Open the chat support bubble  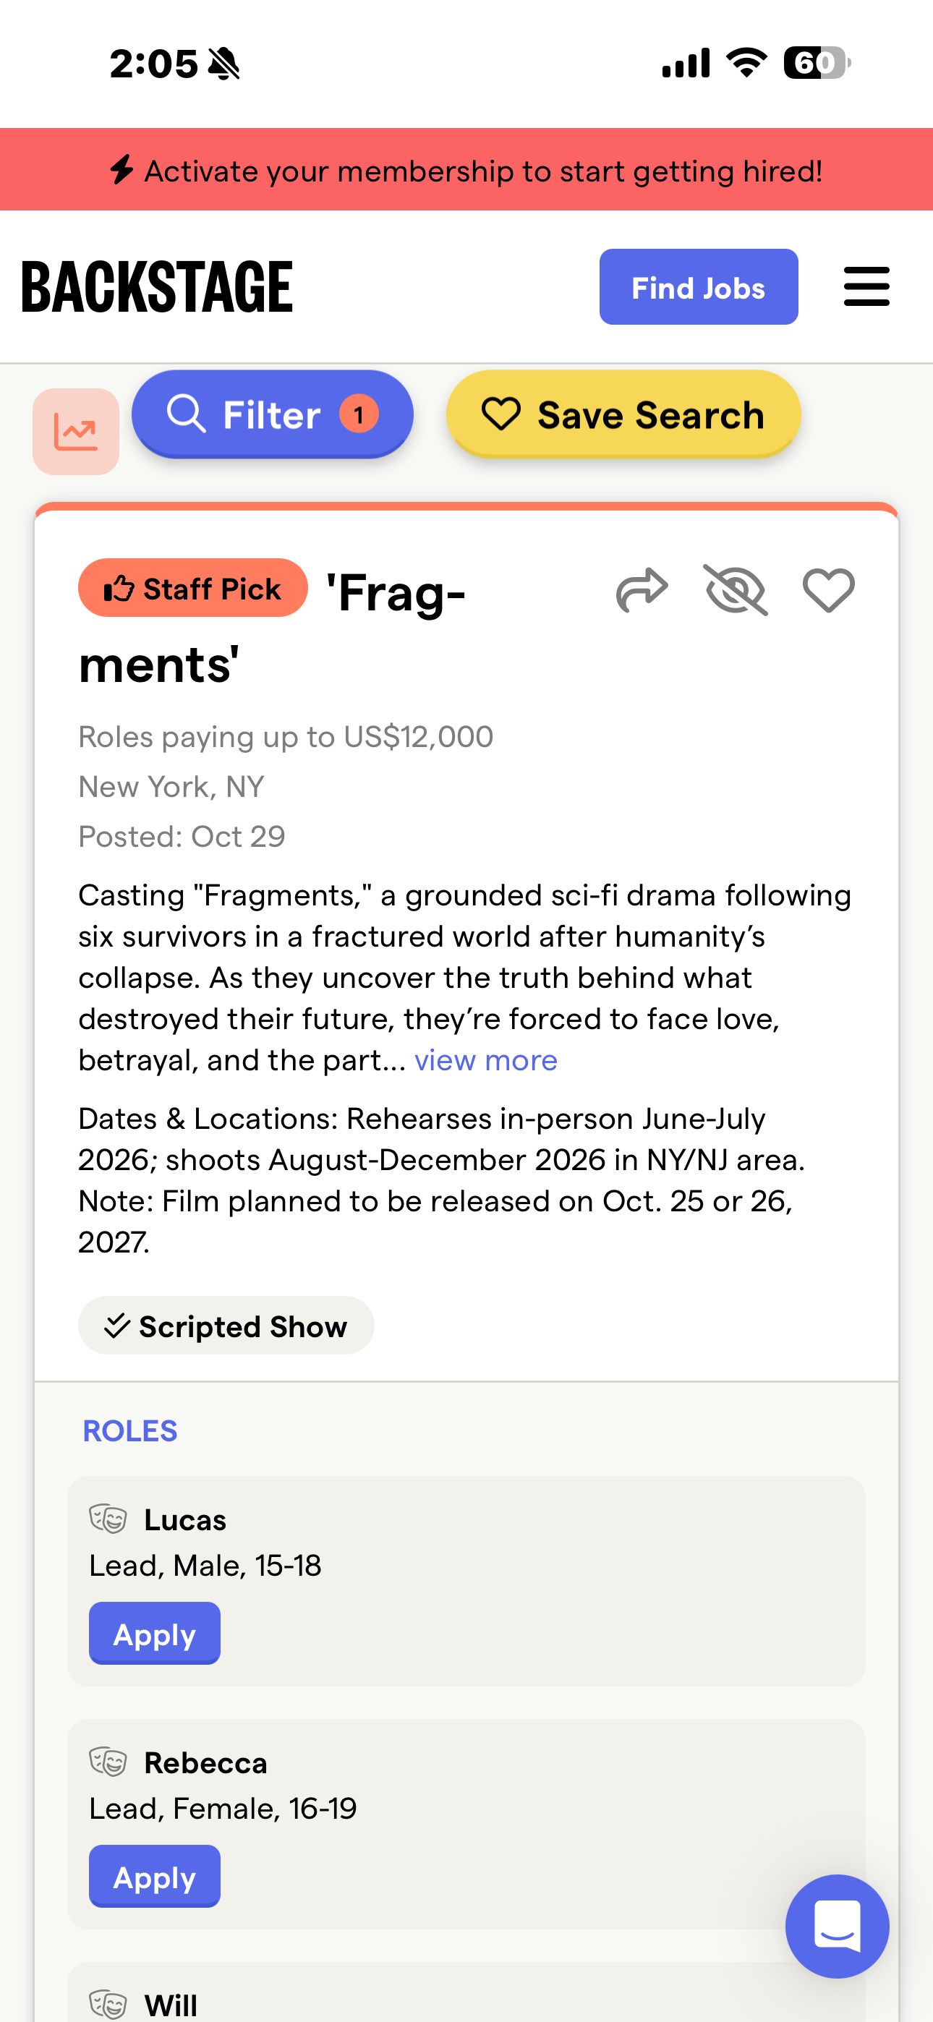pos(838,1927)
